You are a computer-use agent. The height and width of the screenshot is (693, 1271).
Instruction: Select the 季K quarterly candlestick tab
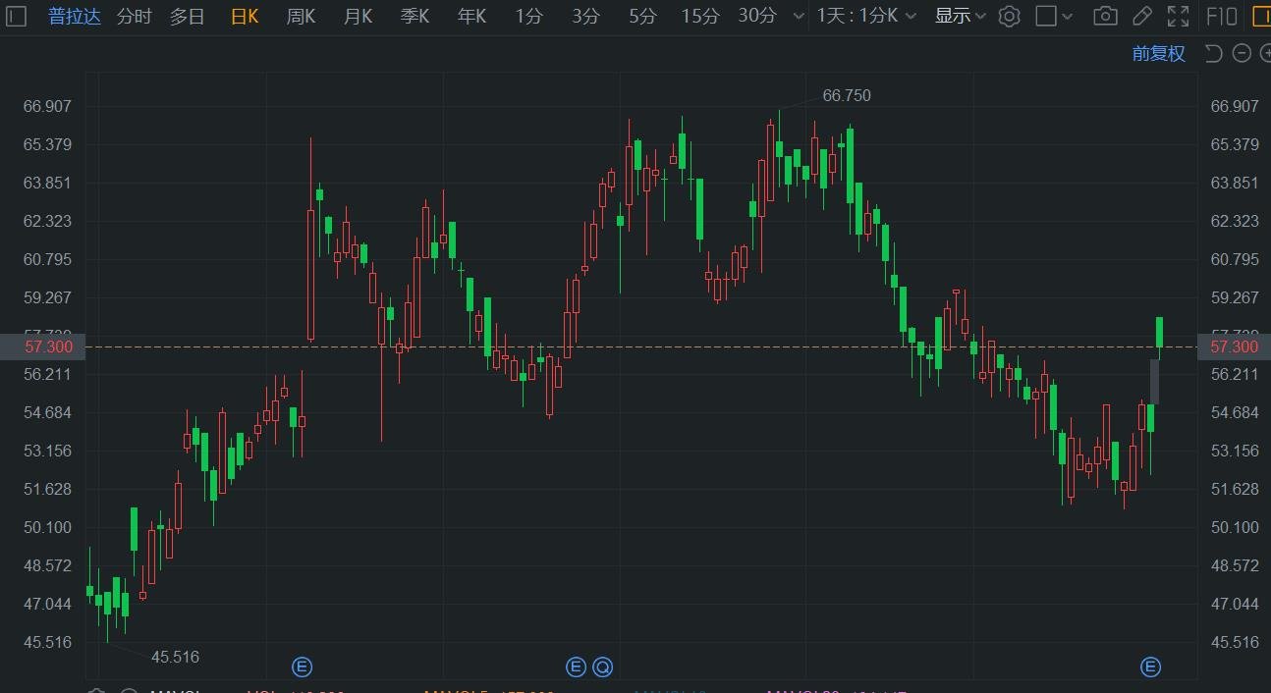click(415, 16)
